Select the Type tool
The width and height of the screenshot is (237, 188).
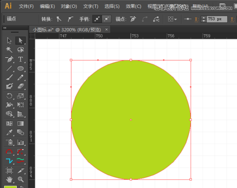coord(20,59)
